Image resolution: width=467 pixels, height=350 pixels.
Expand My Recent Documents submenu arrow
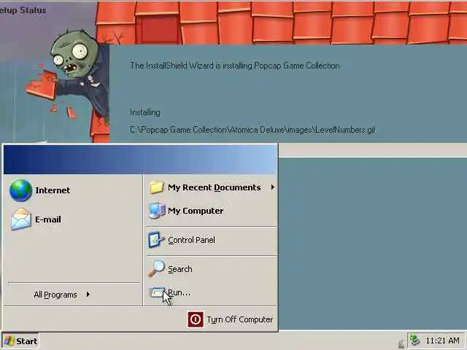[272, 187]
